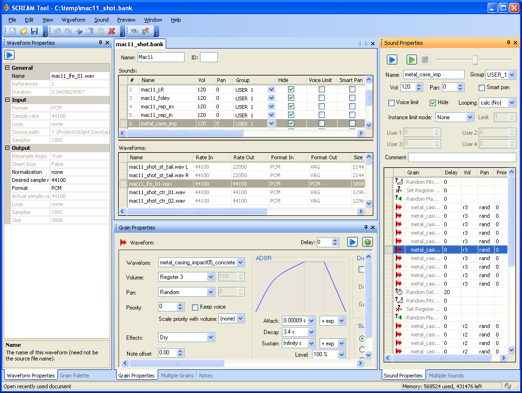Click the Rate In column header
The image size is (522, 393).
click(212, 157)
